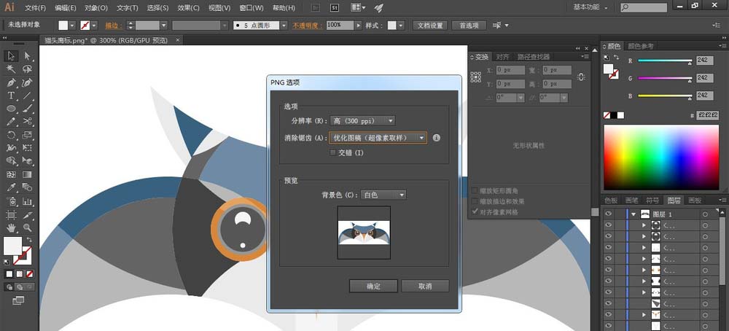This screenshot has width=729, height=331.
Task: Open the 基本功能 workspace switcher
Action: point(590,7)
